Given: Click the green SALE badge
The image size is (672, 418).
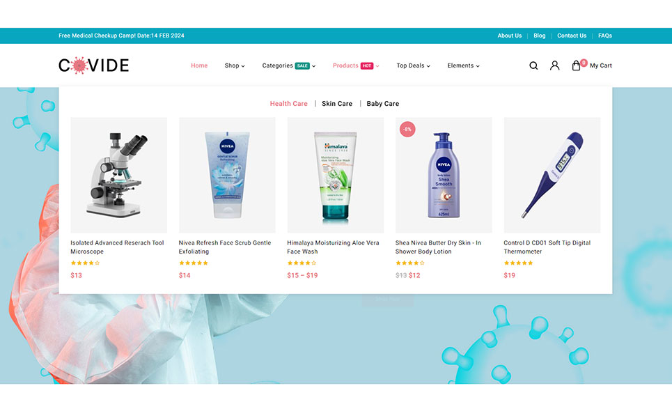Looking at the screenshot, I should (x=302, y=65).
